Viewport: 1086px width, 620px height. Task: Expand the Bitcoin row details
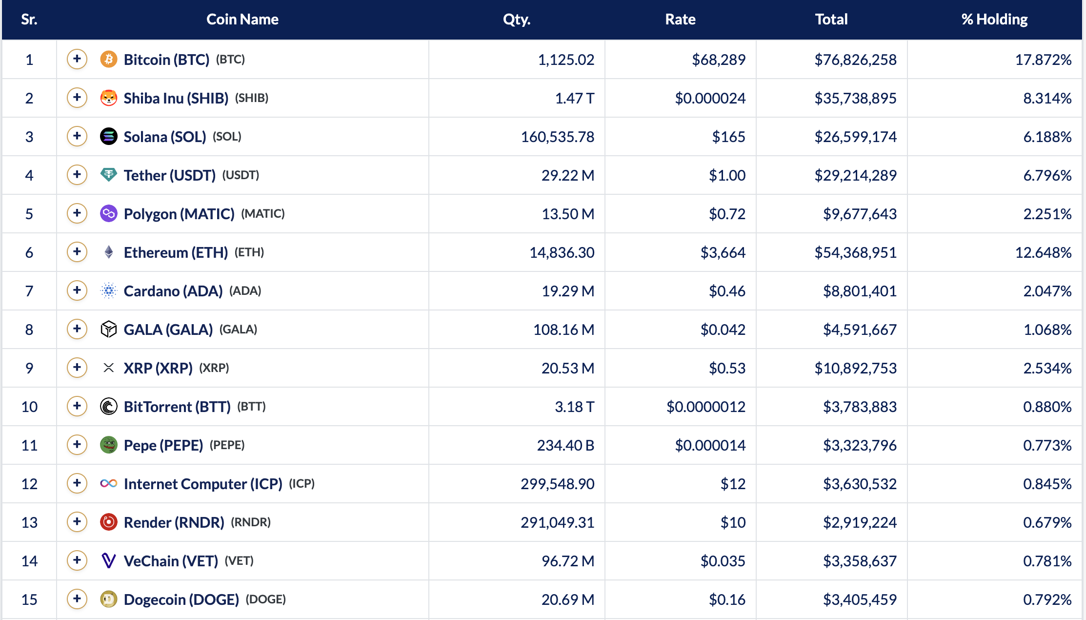pyautogui.click(x=77, y=59)
